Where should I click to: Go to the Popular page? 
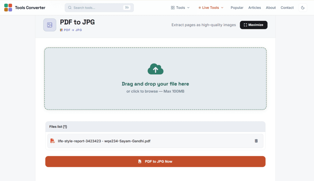coord(237,8)
